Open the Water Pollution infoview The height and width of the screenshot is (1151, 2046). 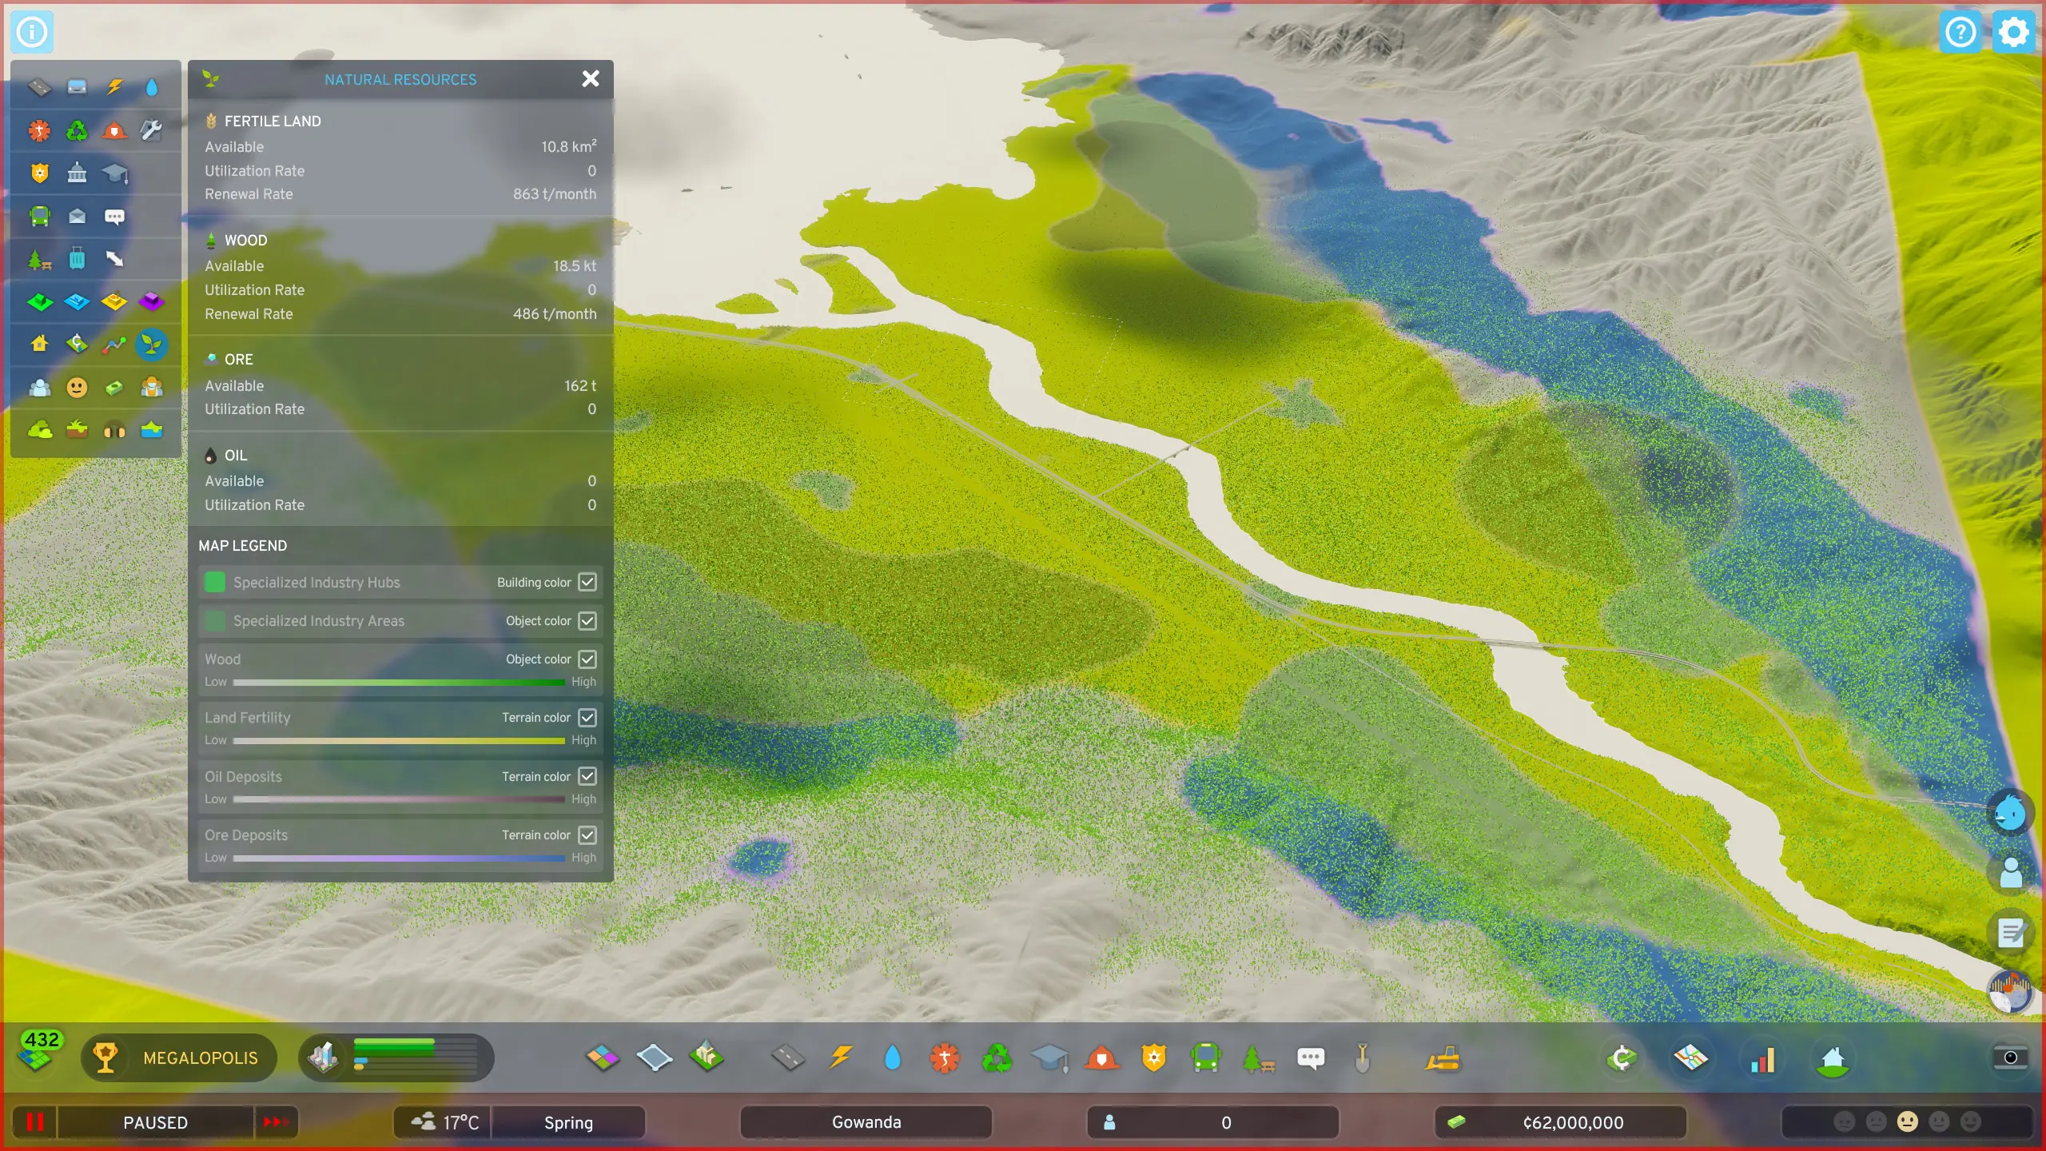(152, 431)
